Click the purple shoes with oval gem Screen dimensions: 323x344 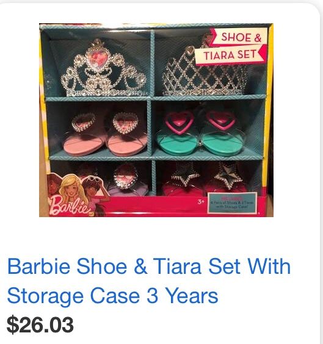[125, 181]
